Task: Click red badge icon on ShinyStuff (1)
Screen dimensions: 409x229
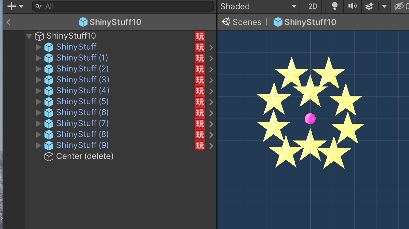Action: click(x=200, y=58)
